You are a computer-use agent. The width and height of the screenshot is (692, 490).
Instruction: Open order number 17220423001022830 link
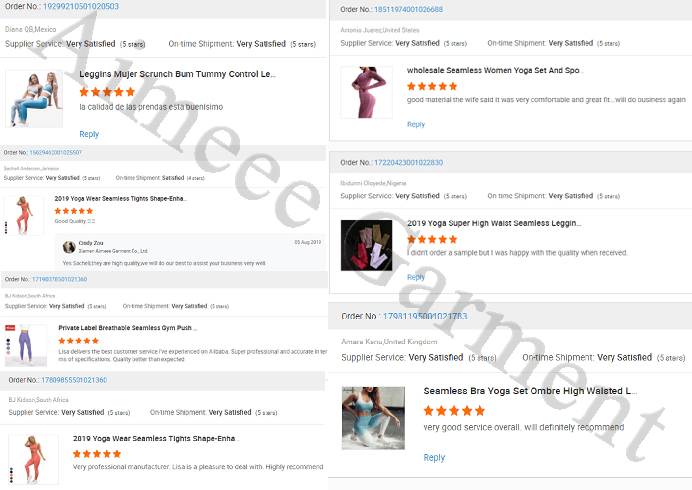click(408, 163)
